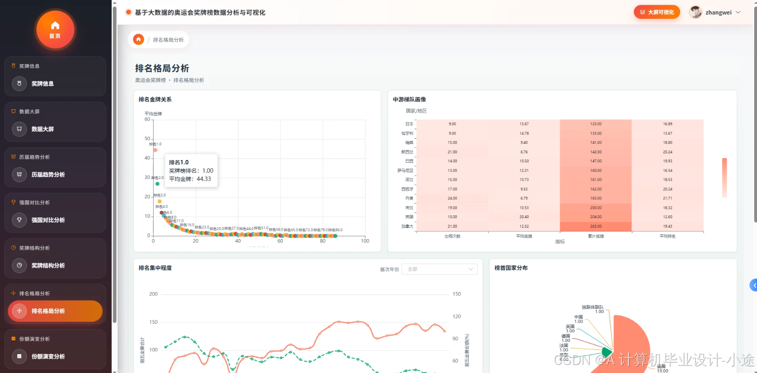Open the 数据大屏 menu item

[55, 129]
